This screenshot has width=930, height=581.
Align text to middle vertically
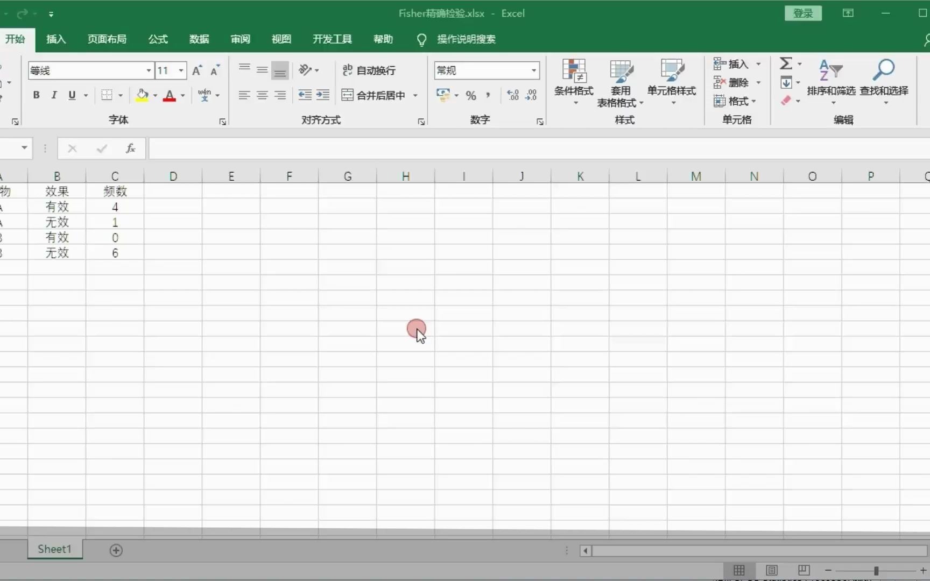click(262, 69)
